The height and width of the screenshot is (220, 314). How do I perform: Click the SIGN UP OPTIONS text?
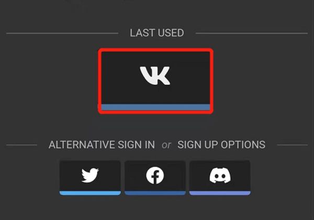click(x=221, y=145)
